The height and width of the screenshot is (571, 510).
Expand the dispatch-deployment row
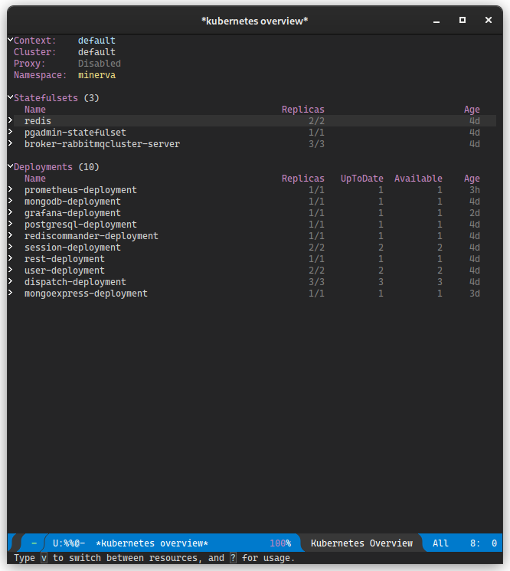pos(10,281)
